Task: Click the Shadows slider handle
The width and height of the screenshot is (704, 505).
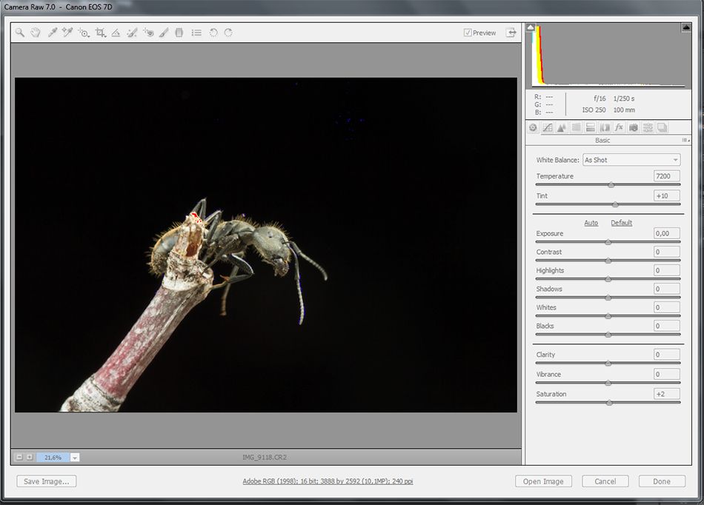Action: tap(608, 298)
